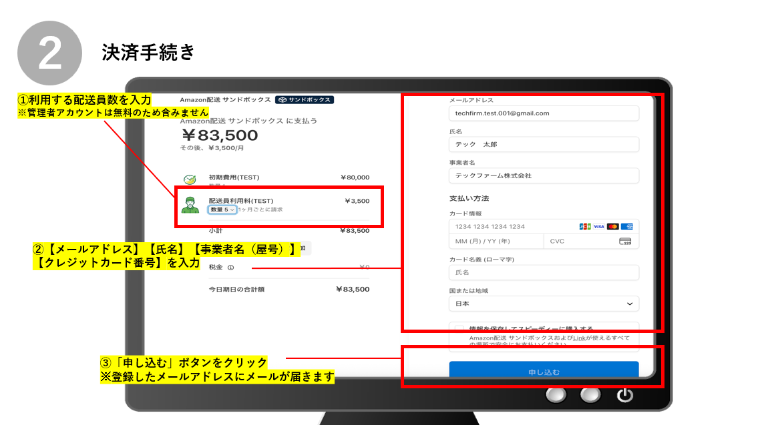Click the VISA card logo
This screenshot has width=764, height=425.
(x=598, y=227)
